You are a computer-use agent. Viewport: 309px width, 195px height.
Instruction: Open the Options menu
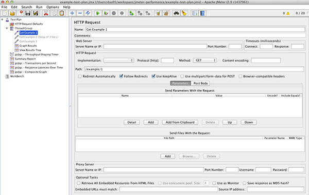point(53,7)
